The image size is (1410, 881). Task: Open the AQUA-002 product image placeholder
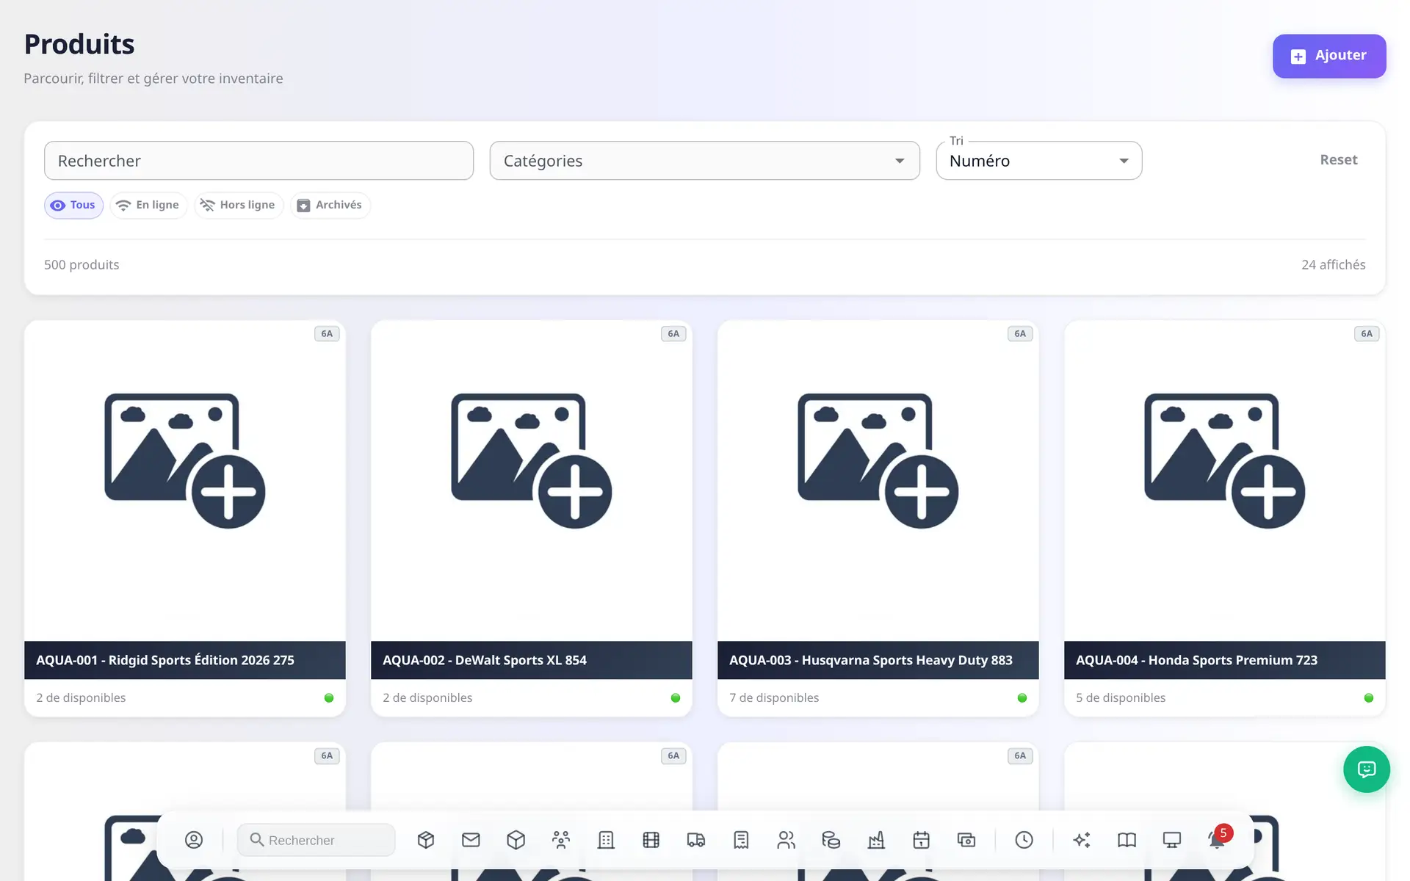(532, 461)
